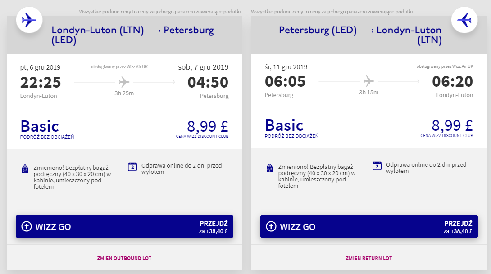
Task: Click the backpack baggage icon in return card
Action: pyautogui.click(x=270, y=169)
